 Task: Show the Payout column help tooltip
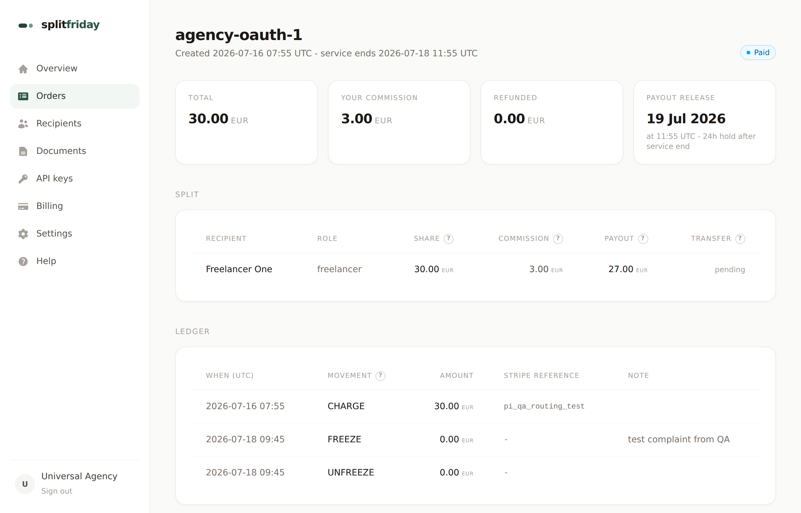pyautogui.click(x=643, y=238)
